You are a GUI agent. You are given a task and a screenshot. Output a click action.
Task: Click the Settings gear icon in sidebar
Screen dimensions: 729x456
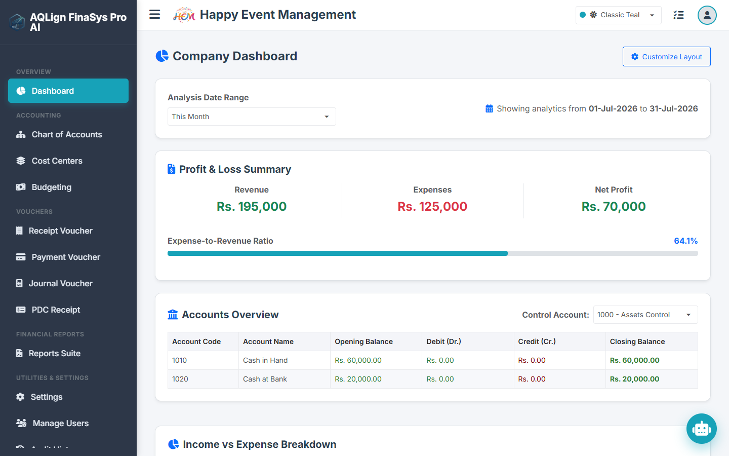click(x=20, y=397)
